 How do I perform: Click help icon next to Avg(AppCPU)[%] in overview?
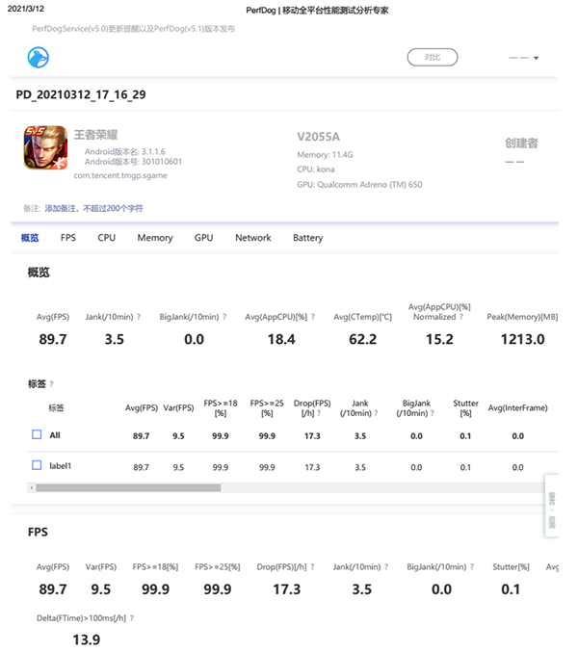313,317
